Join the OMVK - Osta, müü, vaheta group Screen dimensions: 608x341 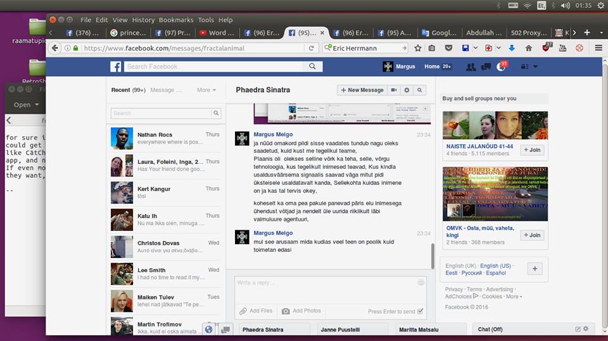click(x=531, y=235)
